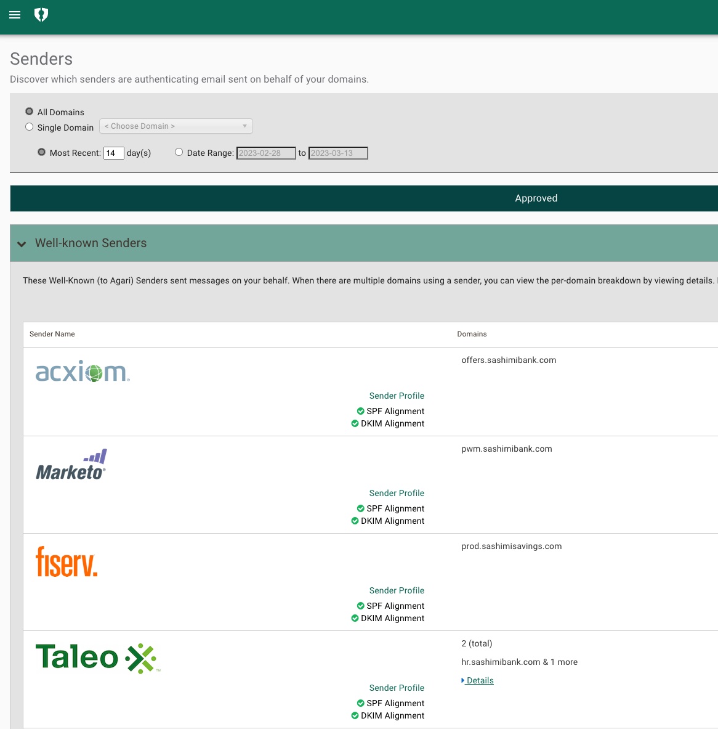Image resolution: width=718 pixels, height=729 pixels.
Task: Select the All Domains radio button
Action: 29,111
